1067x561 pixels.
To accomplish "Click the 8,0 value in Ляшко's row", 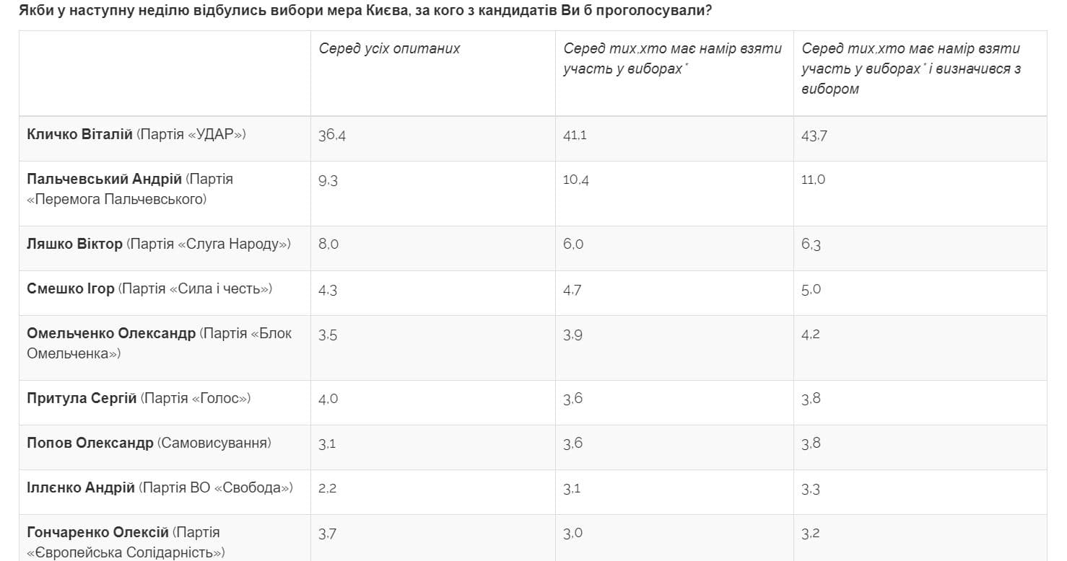I will click(x=328, y=244).
